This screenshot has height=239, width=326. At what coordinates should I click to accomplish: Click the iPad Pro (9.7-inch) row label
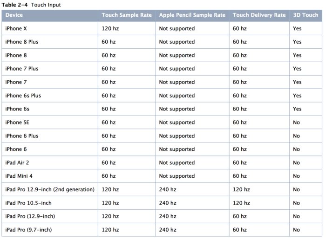tap(30, 230)
